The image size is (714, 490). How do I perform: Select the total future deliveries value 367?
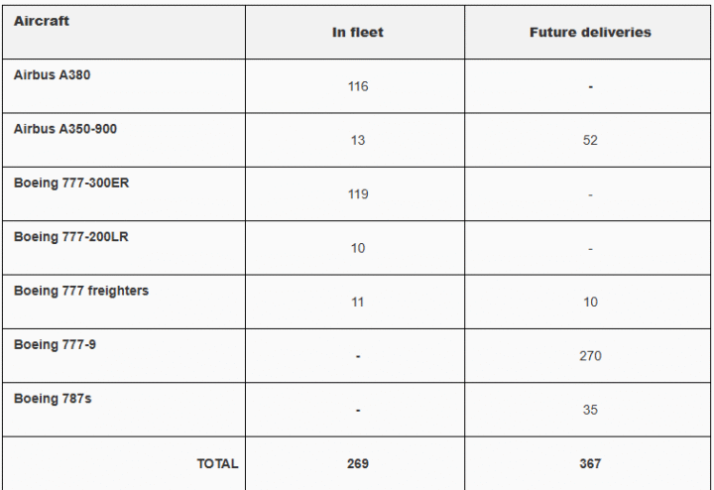[x=590, y=463]
